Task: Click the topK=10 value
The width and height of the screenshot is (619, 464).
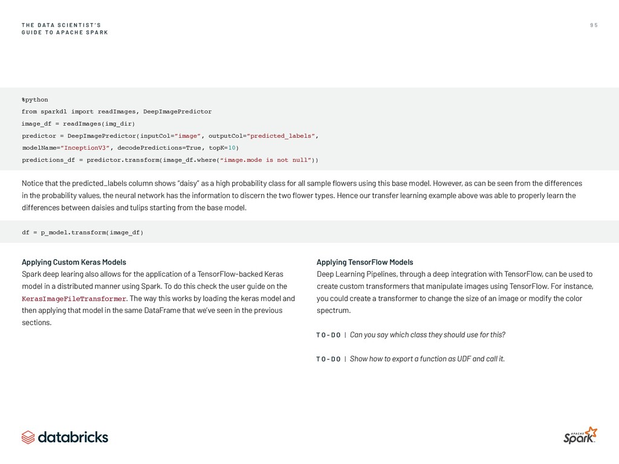Action: coord(224,148)
